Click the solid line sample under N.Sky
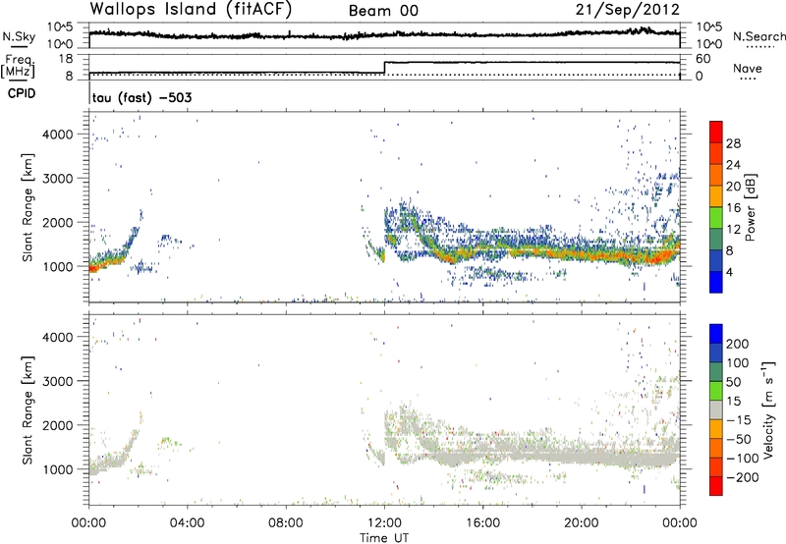This screenshot has width=786, height=544. [19, 47]
